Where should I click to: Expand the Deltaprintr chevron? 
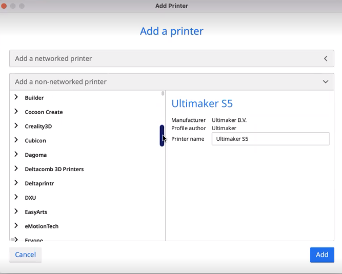tap(16, 183)
